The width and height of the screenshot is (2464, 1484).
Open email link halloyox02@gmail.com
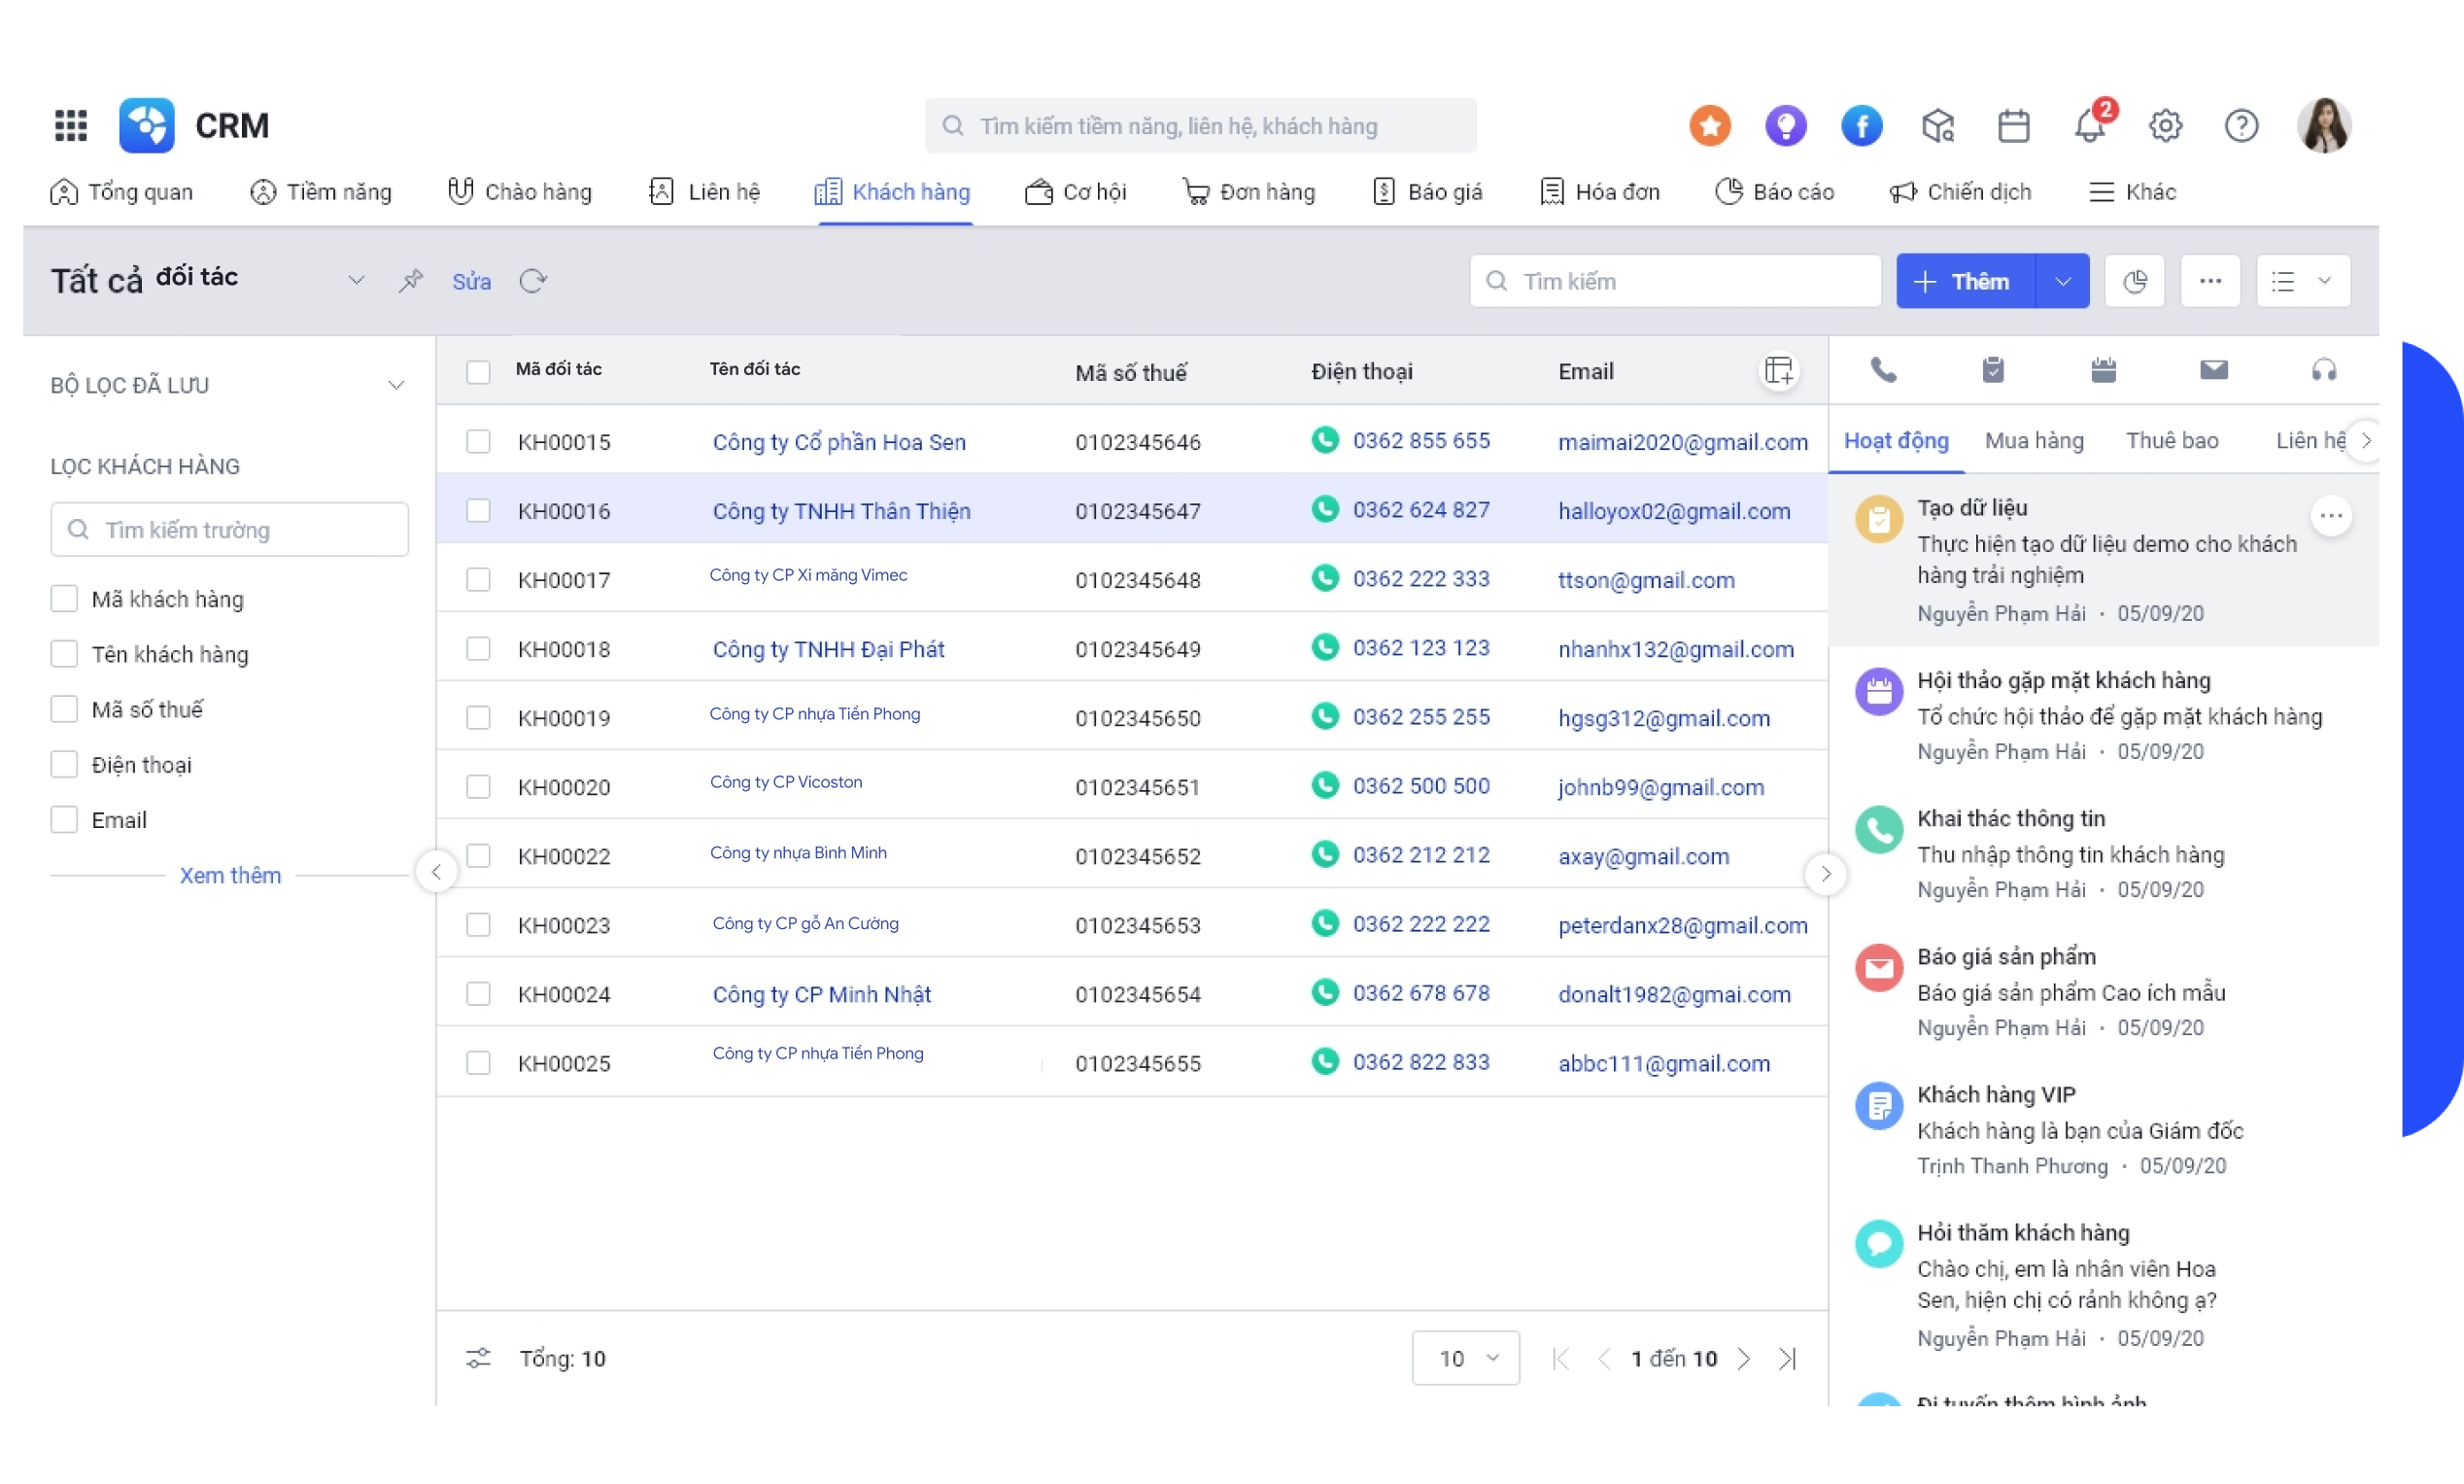[1673, 510]
